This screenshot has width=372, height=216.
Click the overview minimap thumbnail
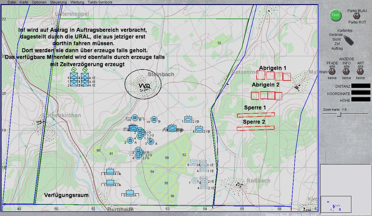pyautogui.click(x=336, y=204)
